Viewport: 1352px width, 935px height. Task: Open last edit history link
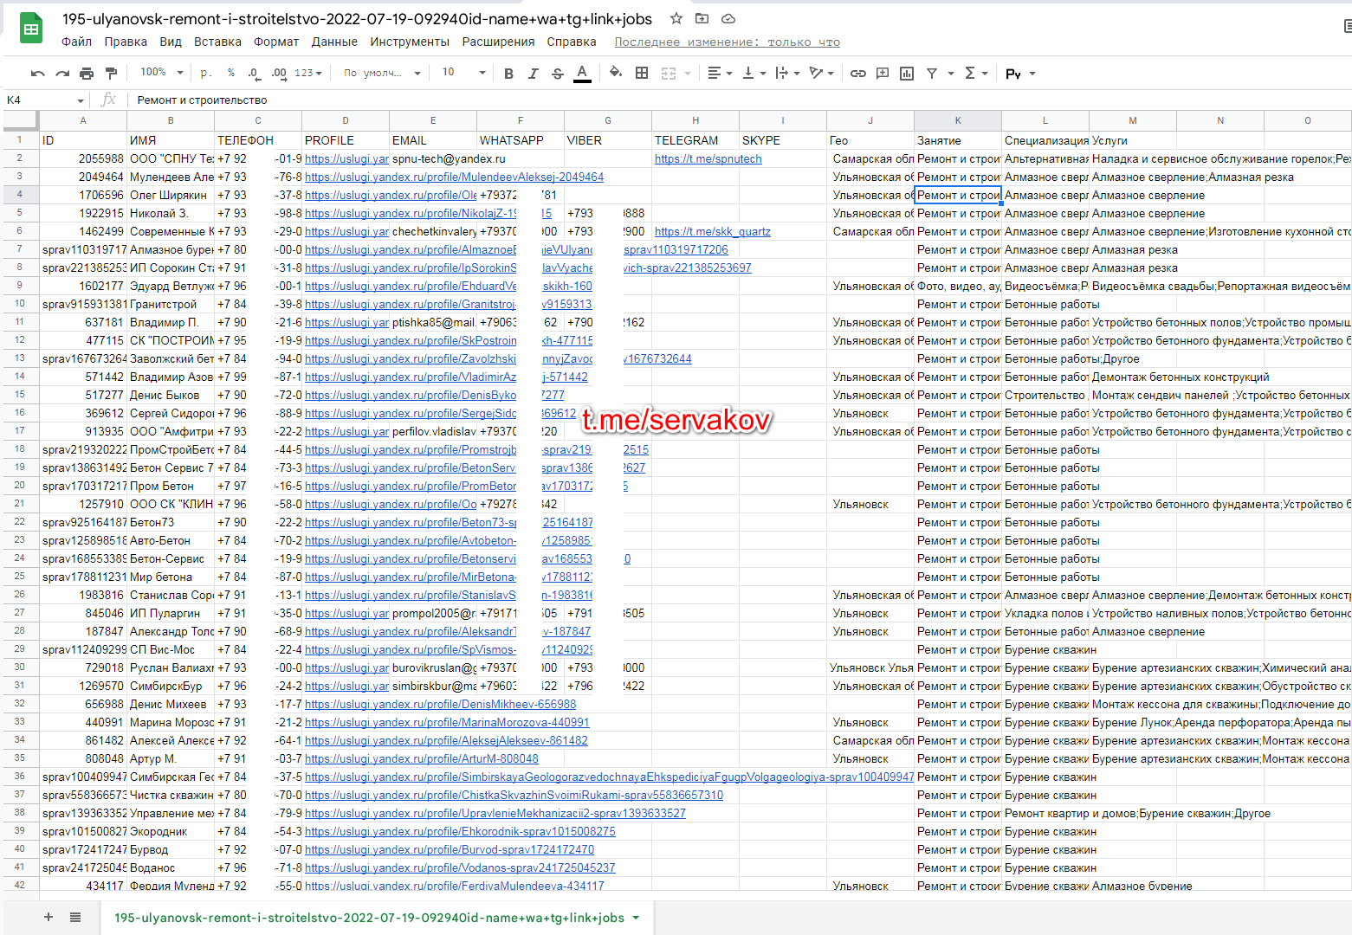click(x=727, y=42)
